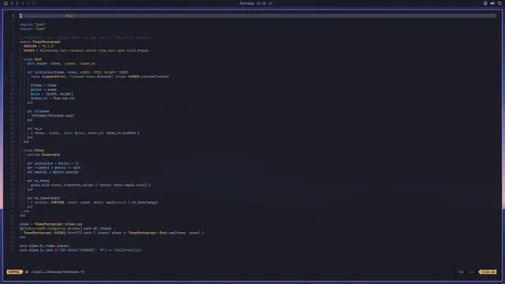Click the def to_json(*args) line
Viewport: 505px width, 284px height.
43,198
